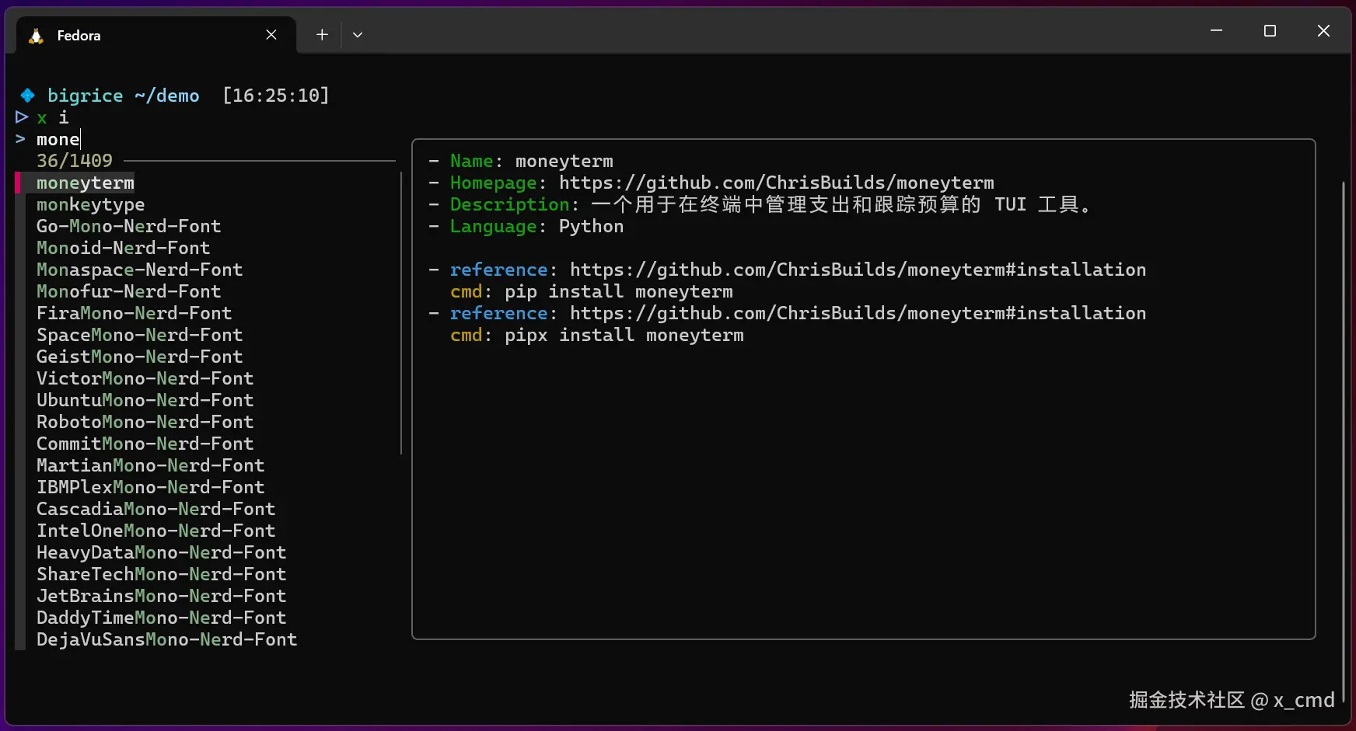Minimize the terminal window
Viewport: 1356px width, 731px height.
1217,31
